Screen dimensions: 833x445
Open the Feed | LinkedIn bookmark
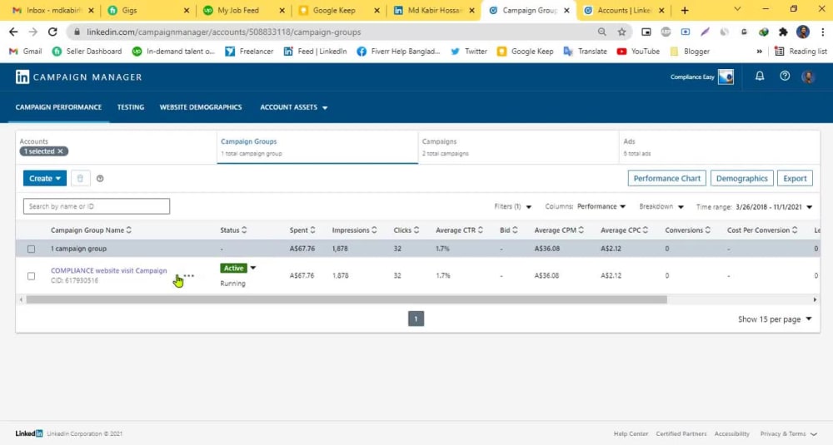pos(315,52)
